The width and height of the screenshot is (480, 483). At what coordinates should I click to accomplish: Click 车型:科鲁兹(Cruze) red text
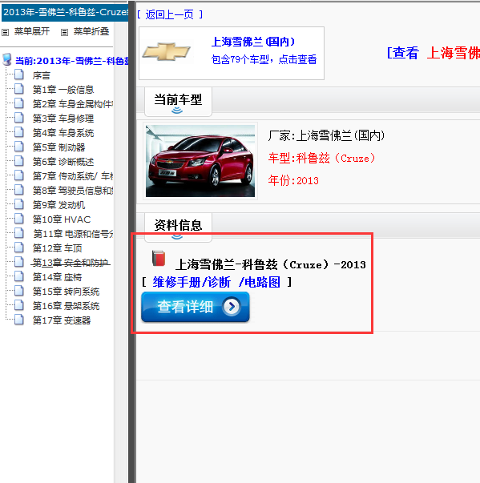point(321,159)
